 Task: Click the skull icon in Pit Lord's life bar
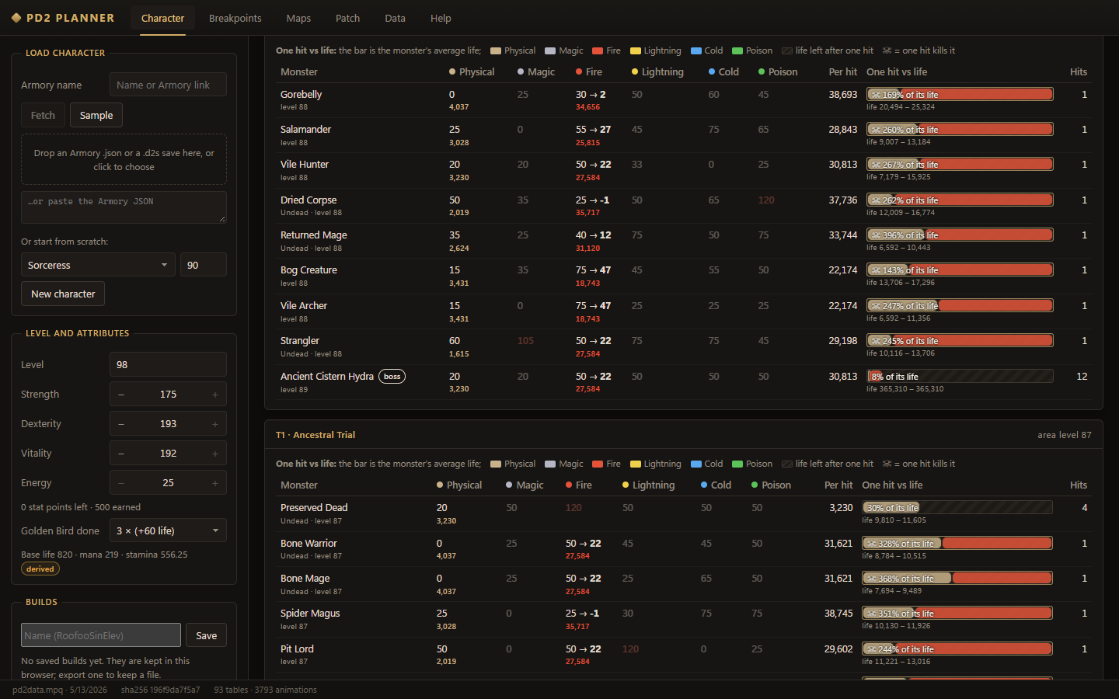click(871, 649)
